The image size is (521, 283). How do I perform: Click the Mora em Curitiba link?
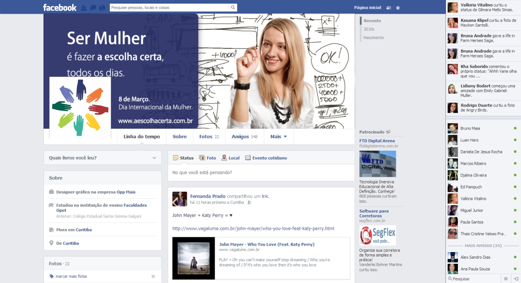83,230
